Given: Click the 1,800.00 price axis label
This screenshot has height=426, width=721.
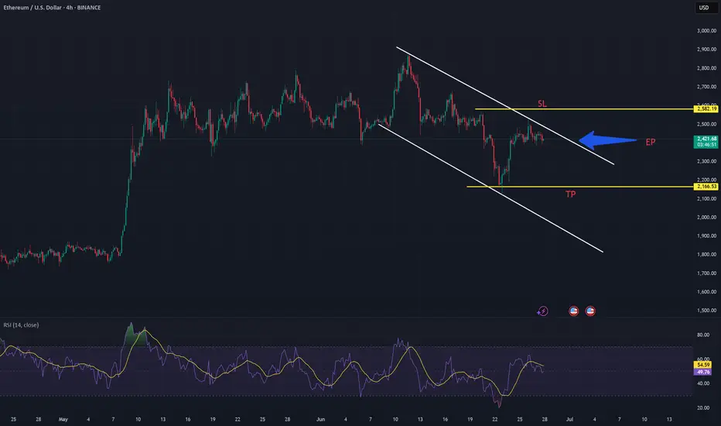Looking at the screenshot, I should [707, 254].
